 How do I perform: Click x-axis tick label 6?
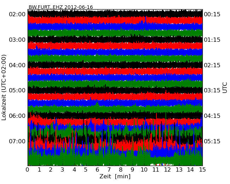pos(97,169)
